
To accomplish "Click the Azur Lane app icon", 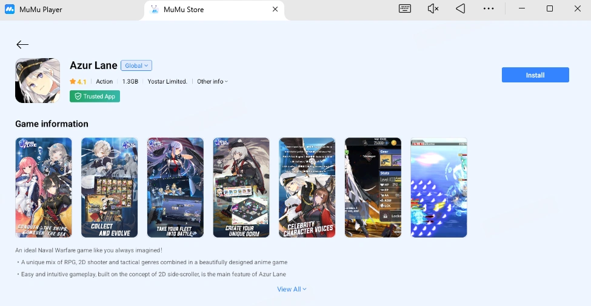I will click(38, 81).
